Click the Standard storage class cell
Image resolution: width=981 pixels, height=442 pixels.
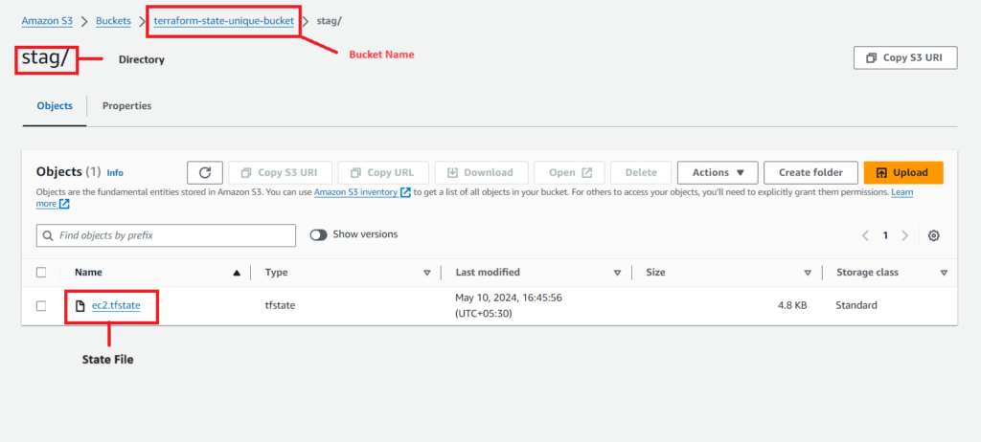tap(856, 306)
